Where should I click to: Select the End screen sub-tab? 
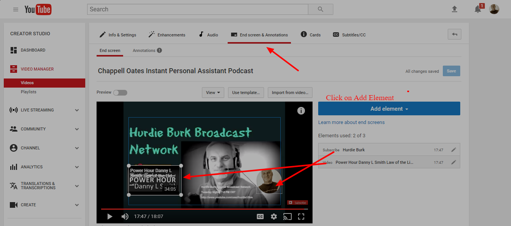(110, 50)
